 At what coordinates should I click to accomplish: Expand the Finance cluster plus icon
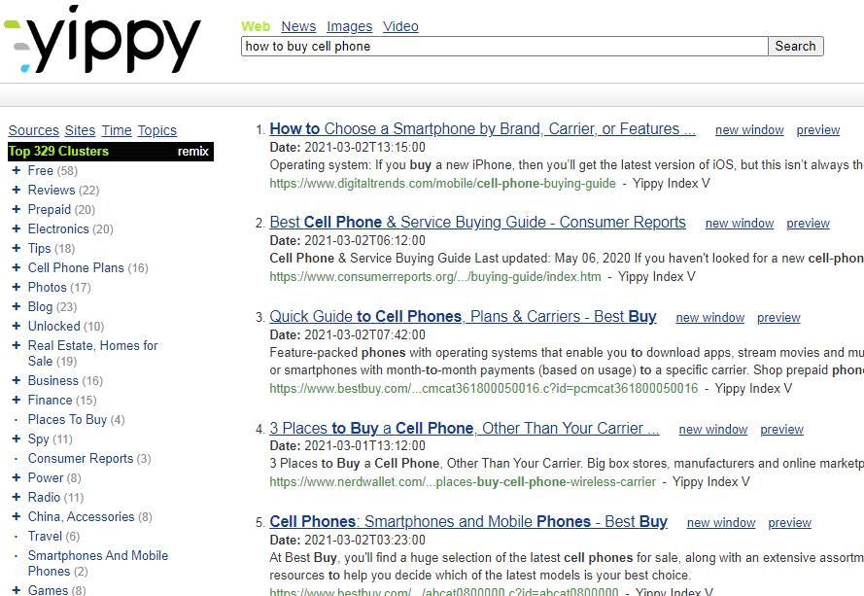tap(16, 400)
